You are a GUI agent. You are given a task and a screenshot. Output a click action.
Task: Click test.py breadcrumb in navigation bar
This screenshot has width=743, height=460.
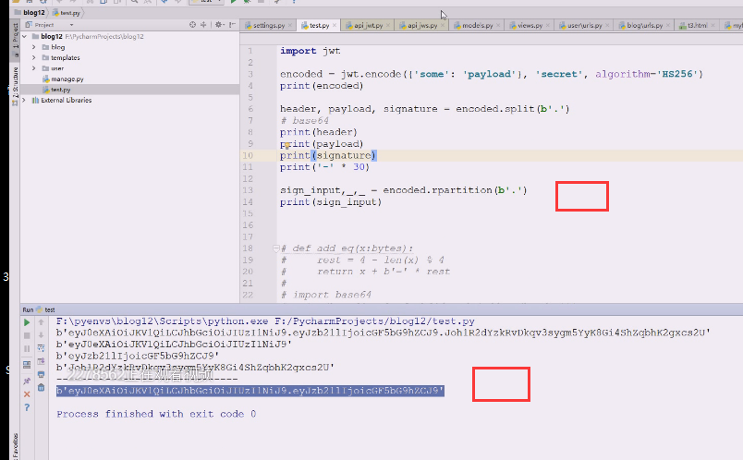[x=67, y=13]
